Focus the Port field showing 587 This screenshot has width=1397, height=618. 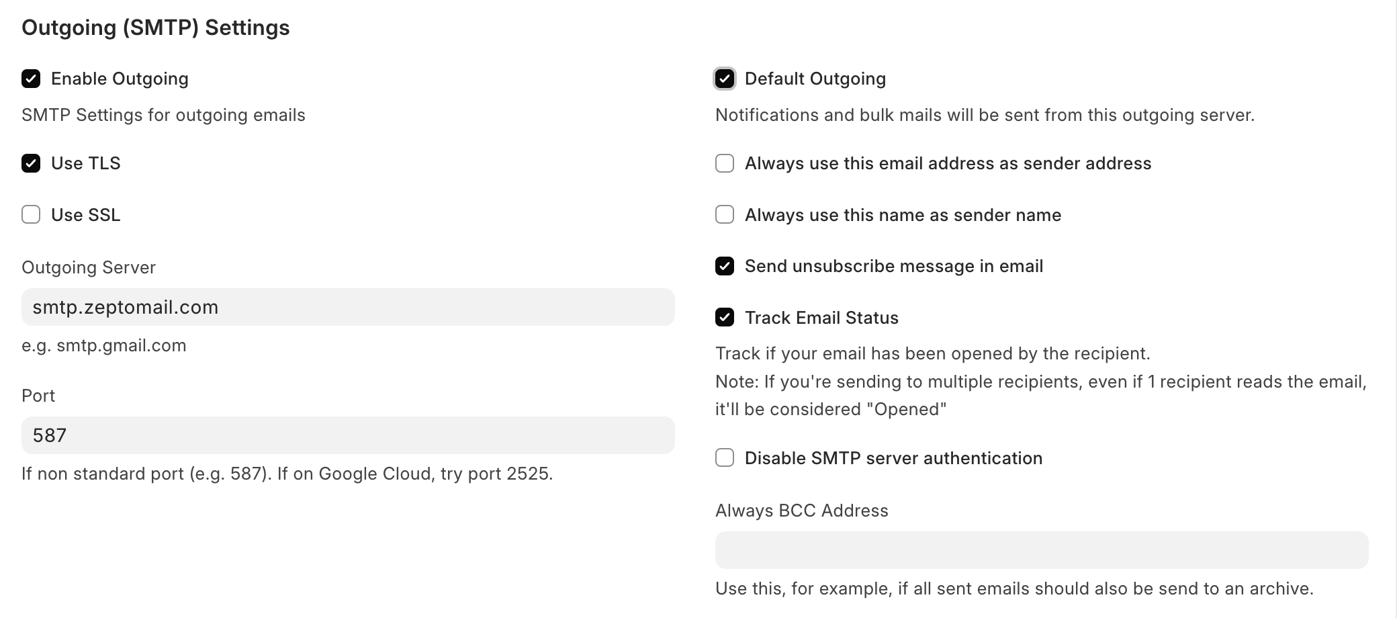point(348,435)
